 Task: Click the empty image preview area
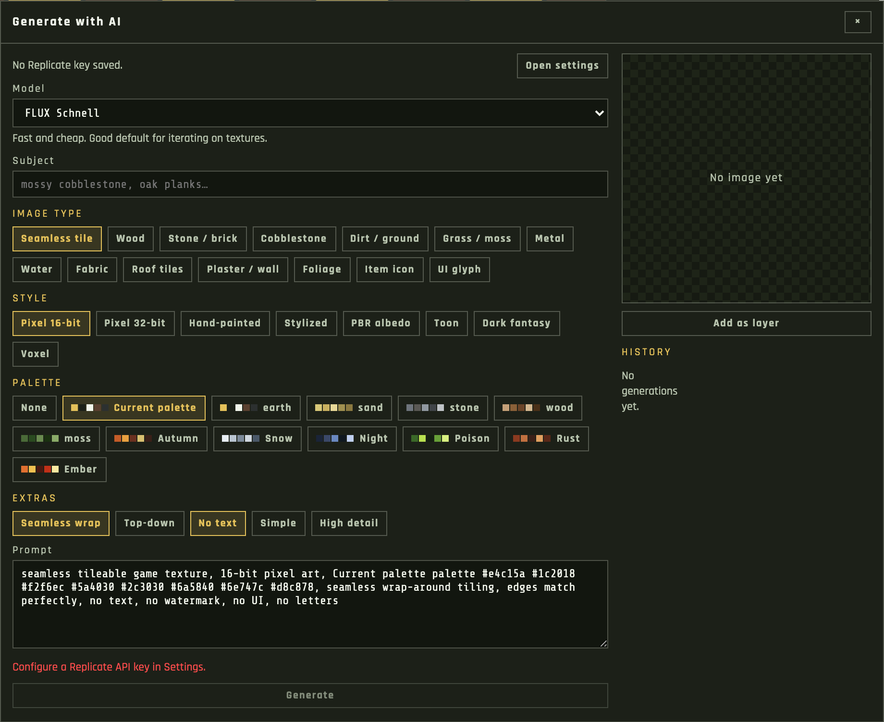point(746,178)
